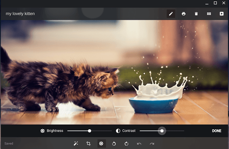
Task: Click the Brightness slider handle
Action: [x=90, y=131]
